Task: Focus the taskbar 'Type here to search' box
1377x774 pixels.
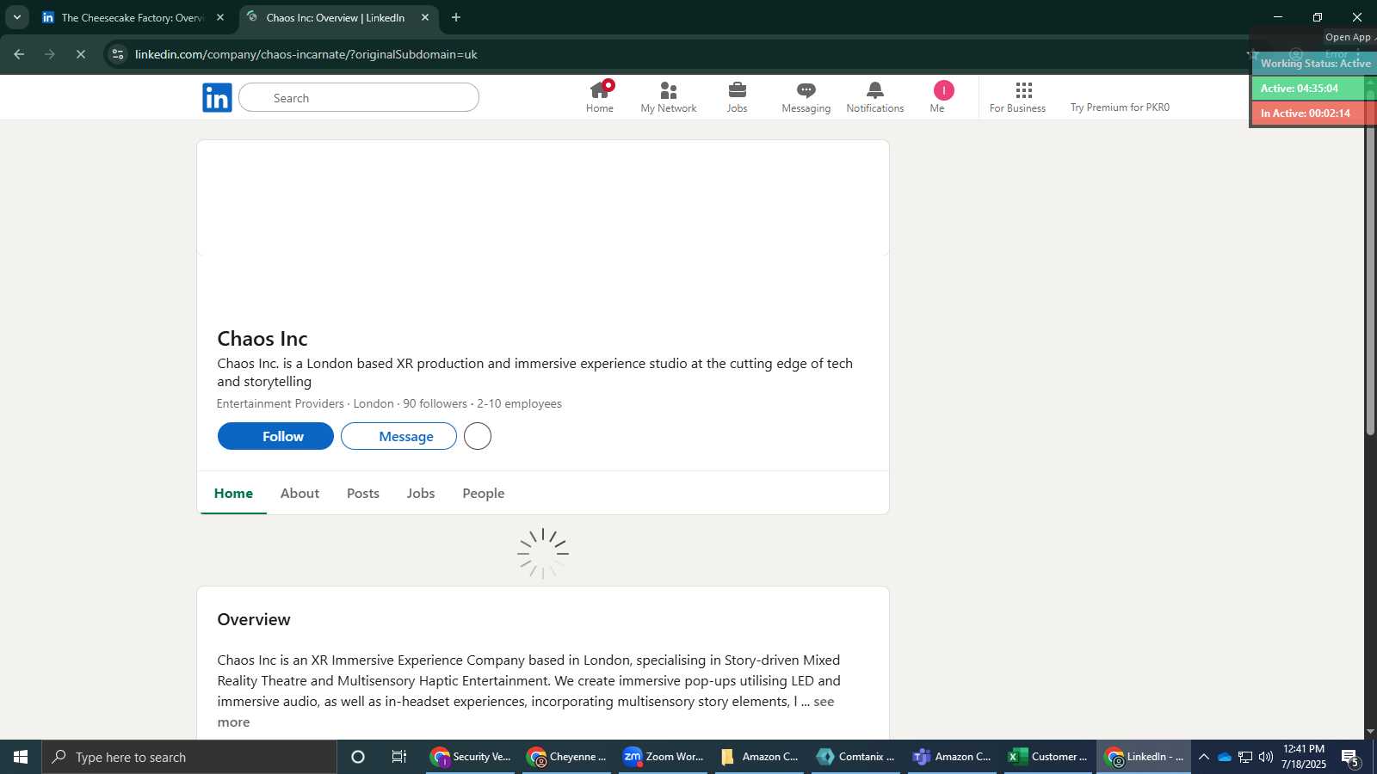Action: (x=189, y=757)
